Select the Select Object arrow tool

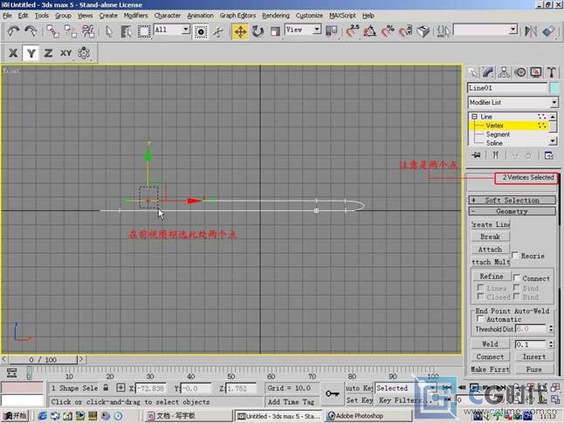[109, 31]
